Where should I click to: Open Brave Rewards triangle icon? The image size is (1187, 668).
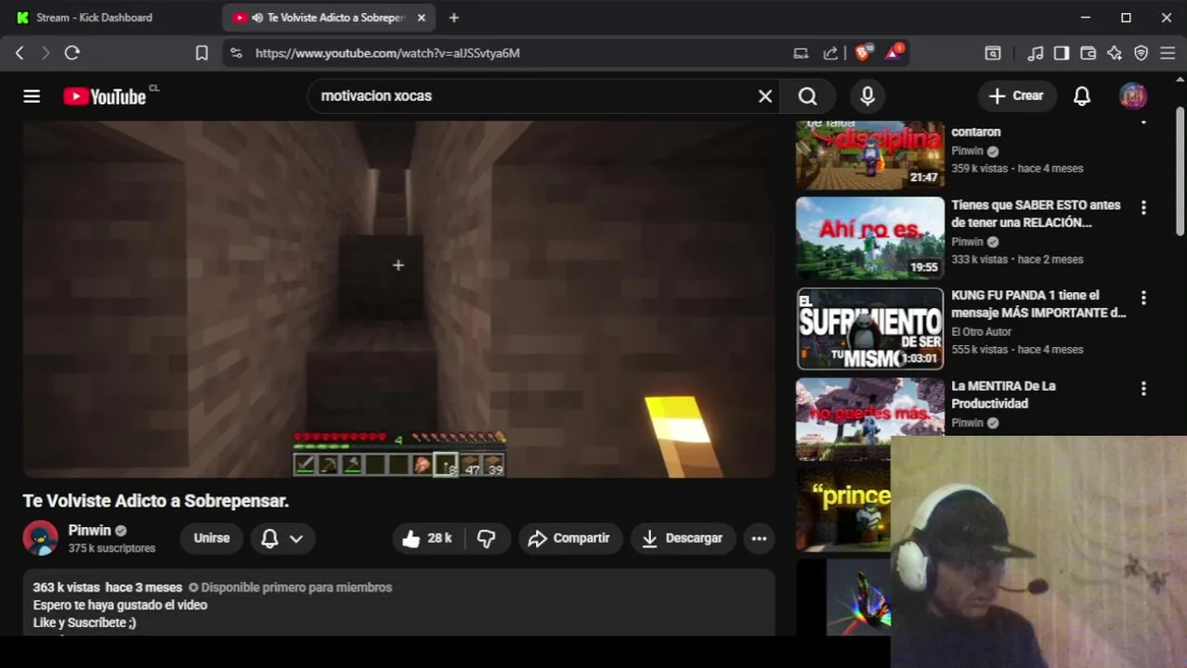(894, 53)
